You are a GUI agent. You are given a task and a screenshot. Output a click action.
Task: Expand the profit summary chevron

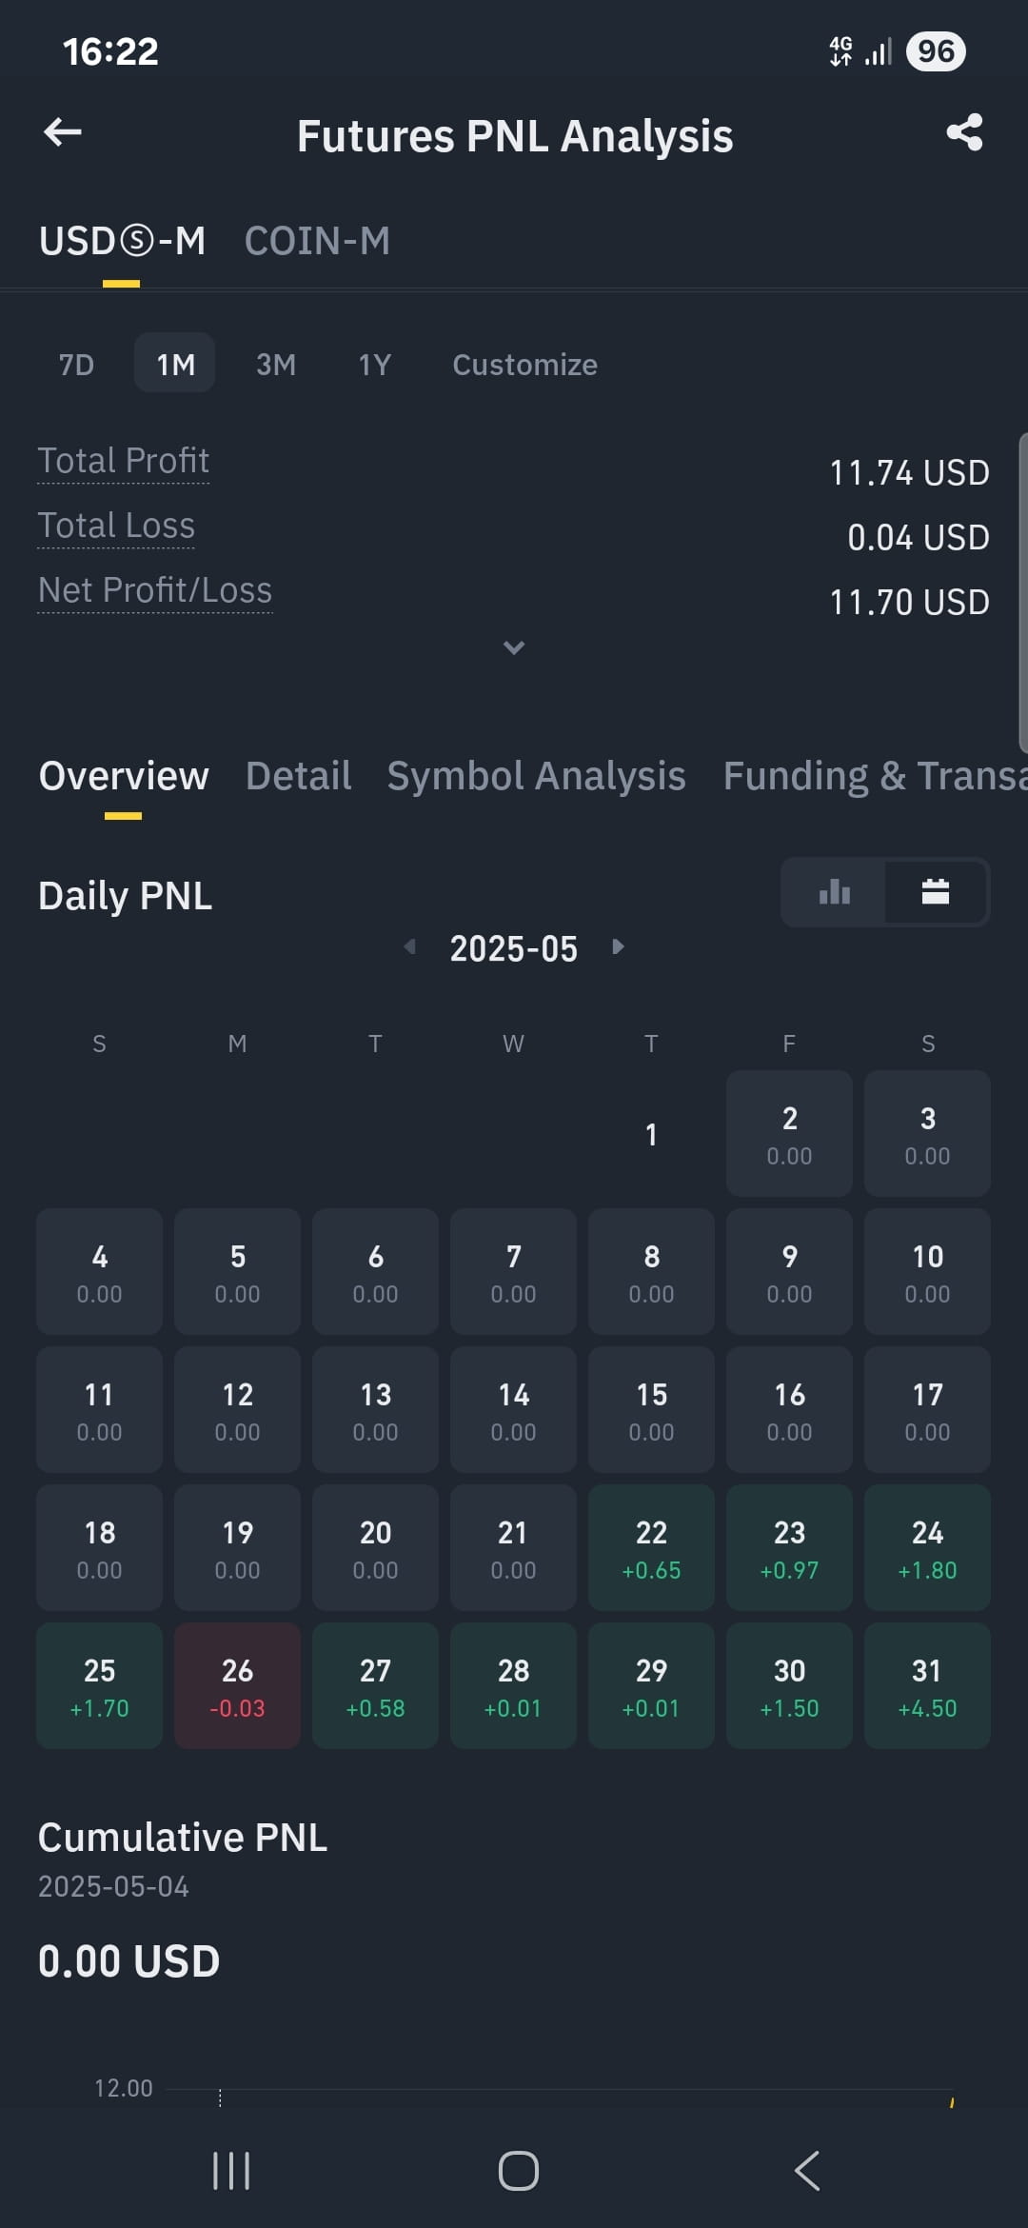pyautogui.click(x=514, y=647)
